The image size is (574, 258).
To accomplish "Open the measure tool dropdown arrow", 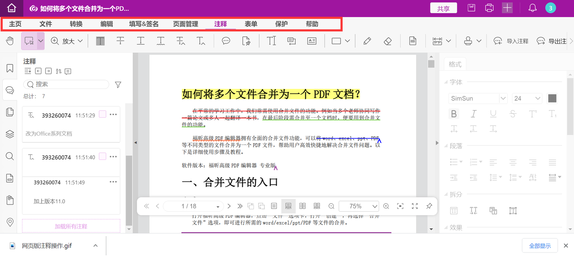I will pos(448,41).
